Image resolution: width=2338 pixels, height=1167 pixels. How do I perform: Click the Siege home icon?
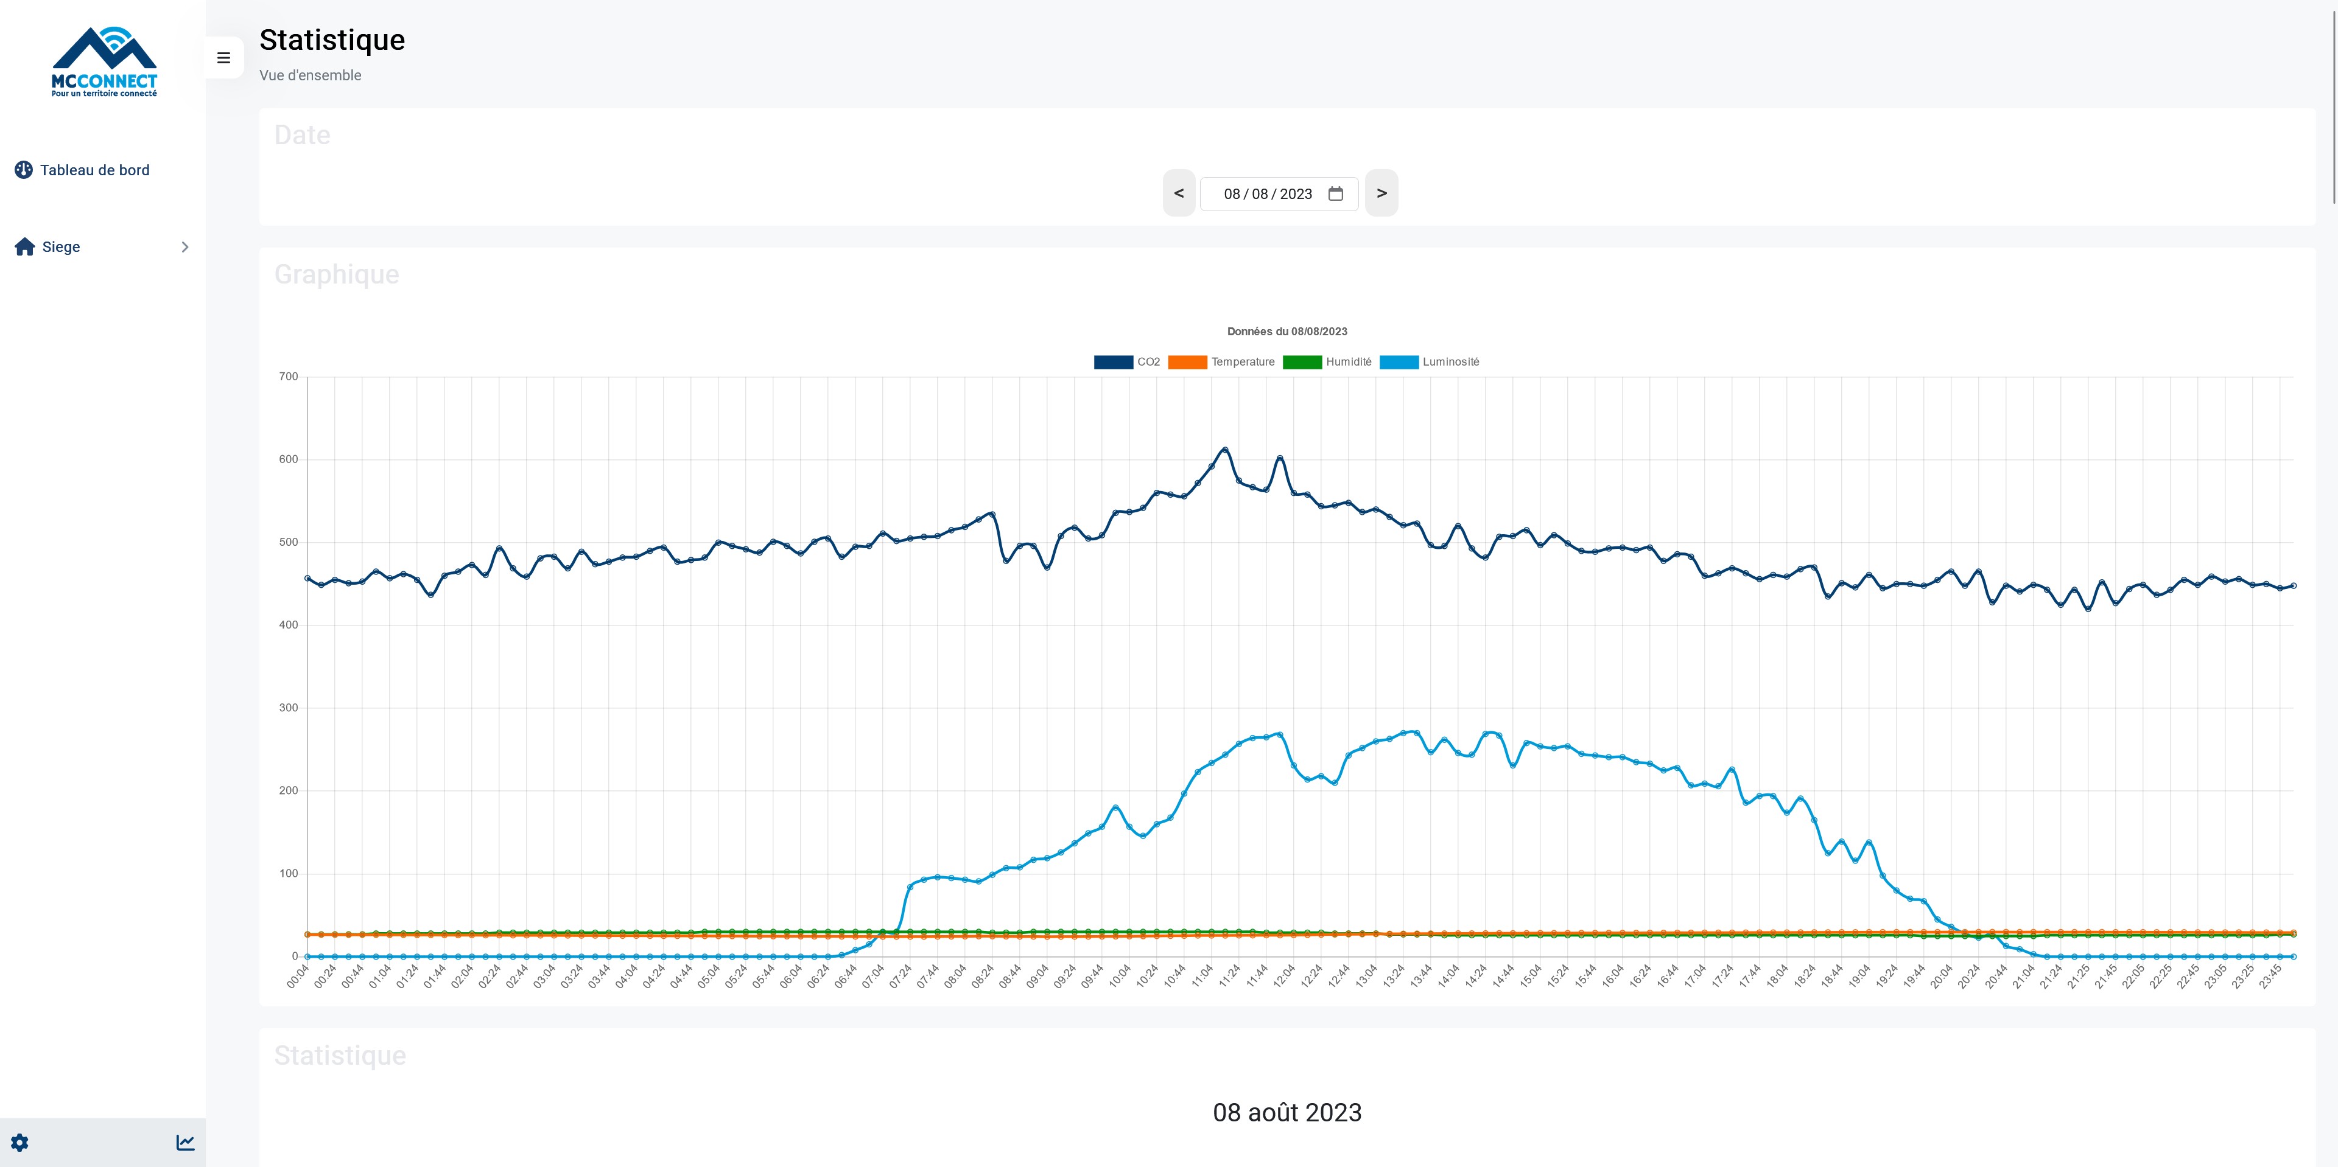point(24,246)
